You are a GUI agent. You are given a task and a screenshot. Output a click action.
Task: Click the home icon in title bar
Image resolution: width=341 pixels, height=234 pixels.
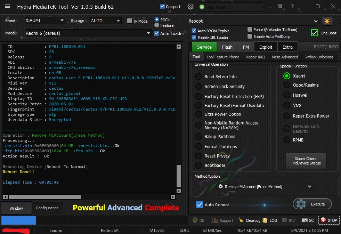click(x=280, y=6)
